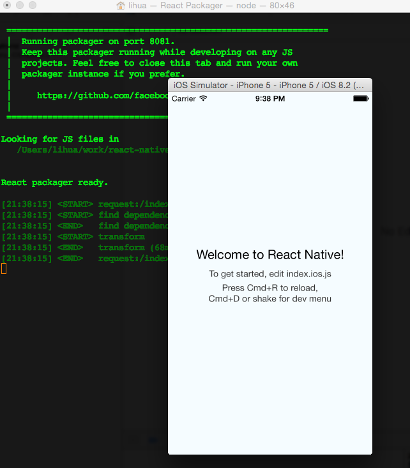Click the iOS Simulator window title bar
This screenshot has height=468, width=410.
pyautogui.click(x=270, y=85)
